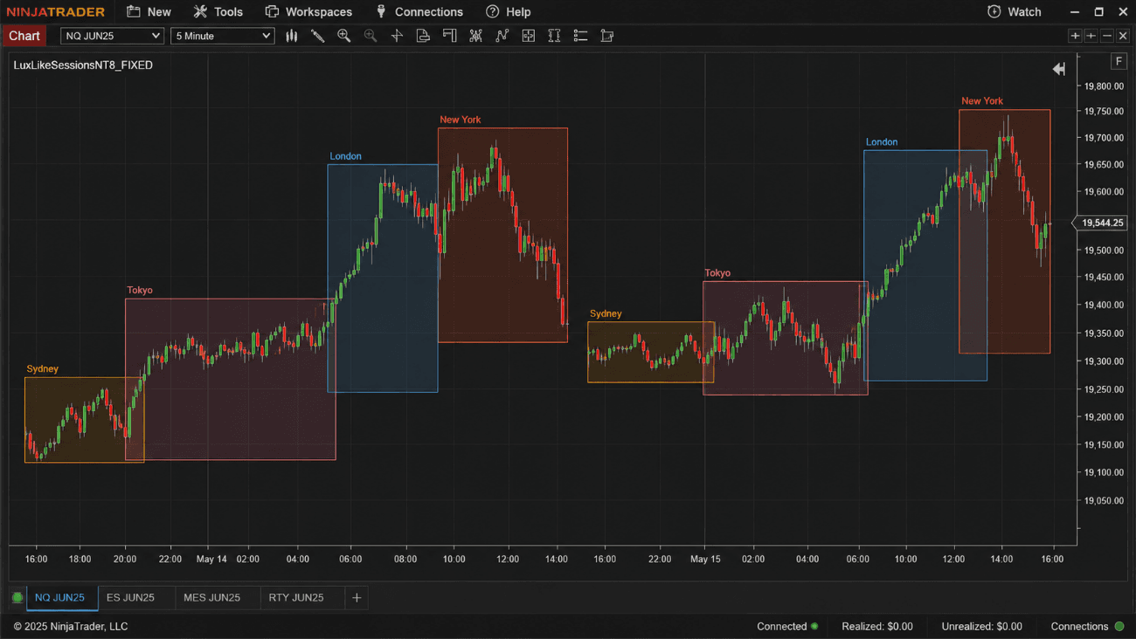The image size is (1136, 639).
Task: Open the Workspaces menu
Action: coord(308,11)
